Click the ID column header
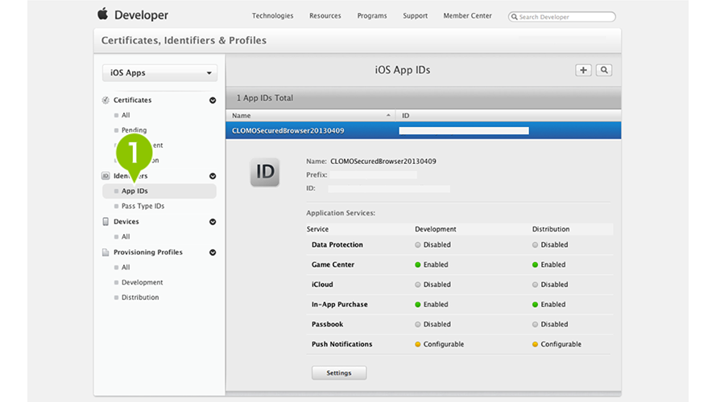 coord(508,115)
